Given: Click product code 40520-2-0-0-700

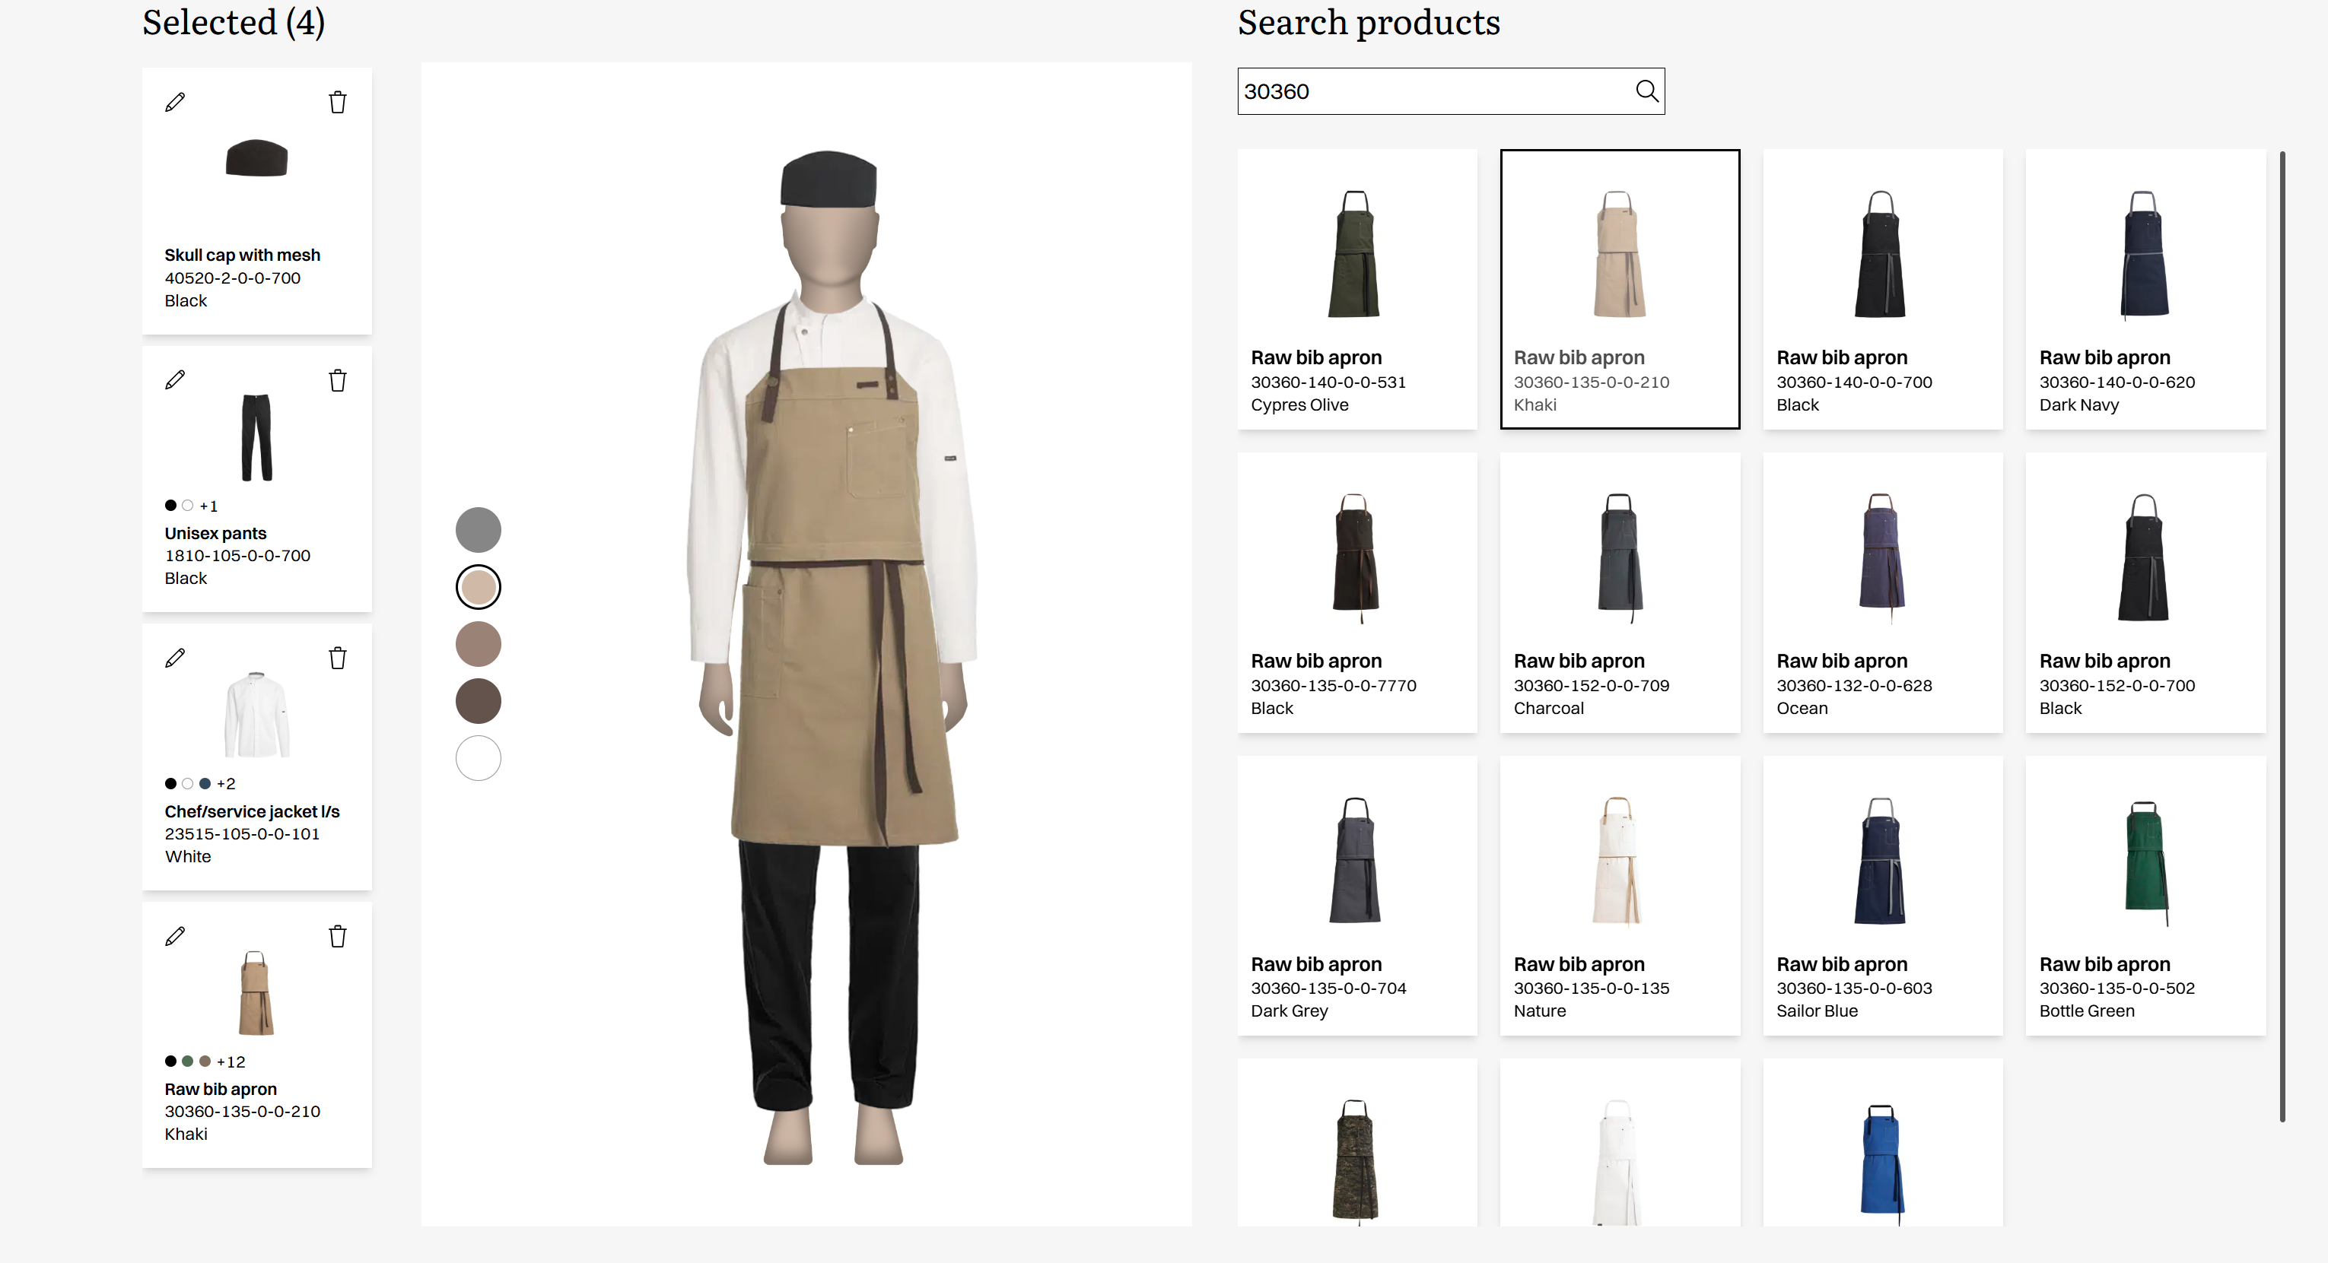Looking at the screenshot, I should coord(232,278).
